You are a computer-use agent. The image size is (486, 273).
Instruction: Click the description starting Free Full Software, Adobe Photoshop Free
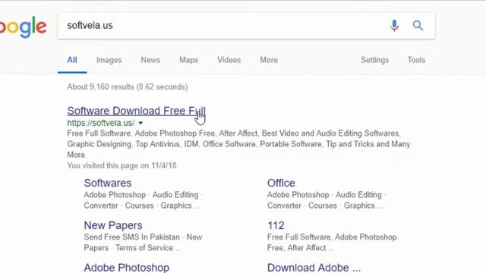(238, 144)
